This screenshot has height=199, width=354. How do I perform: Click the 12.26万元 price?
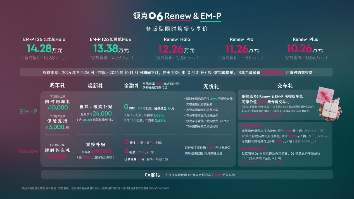(176, 49)
